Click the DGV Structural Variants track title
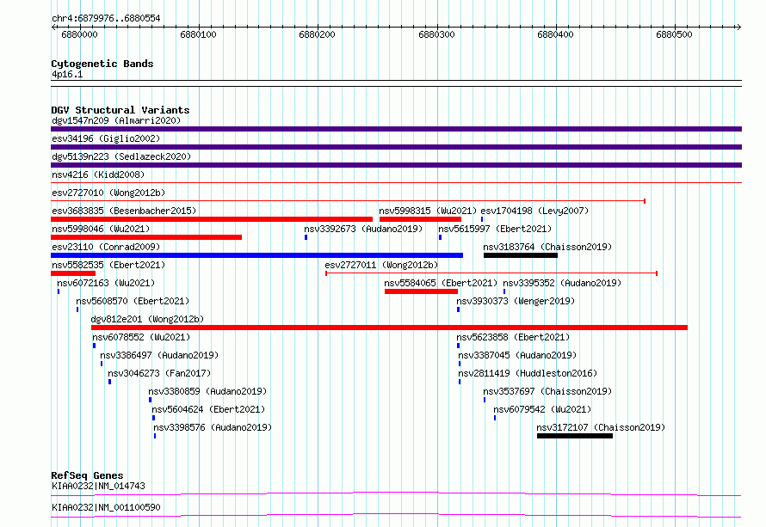The height and width of the screenshot is (527, 766). (x=120, y=110)
